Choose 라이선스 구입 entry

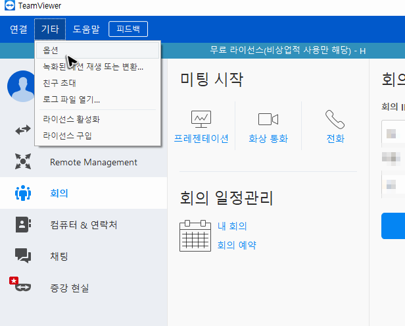point(97,136)
